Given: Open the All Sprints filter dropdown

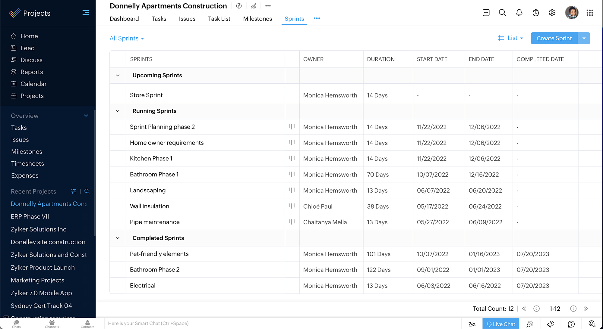Looking at the screenshot, I should 127,39.
